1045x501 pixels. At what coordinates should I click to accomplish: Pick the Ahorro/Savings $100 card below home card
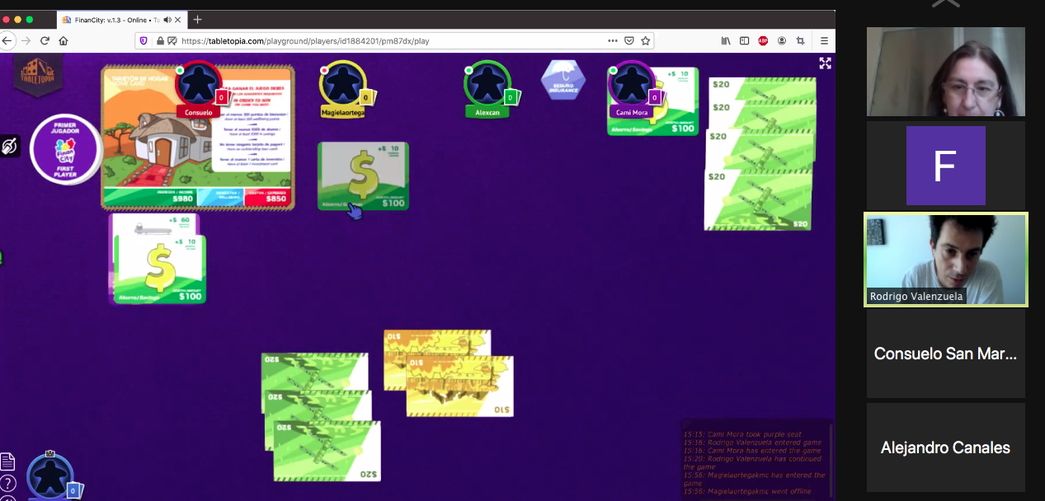click(x=160, y=269)
